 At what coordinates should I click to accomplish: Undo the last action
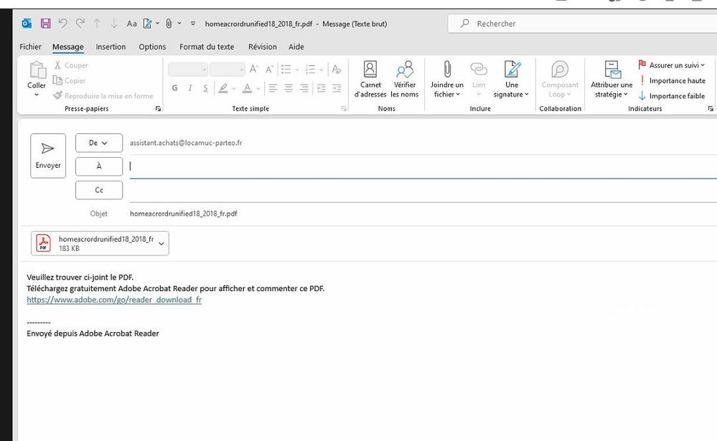[x=62, y=24]
